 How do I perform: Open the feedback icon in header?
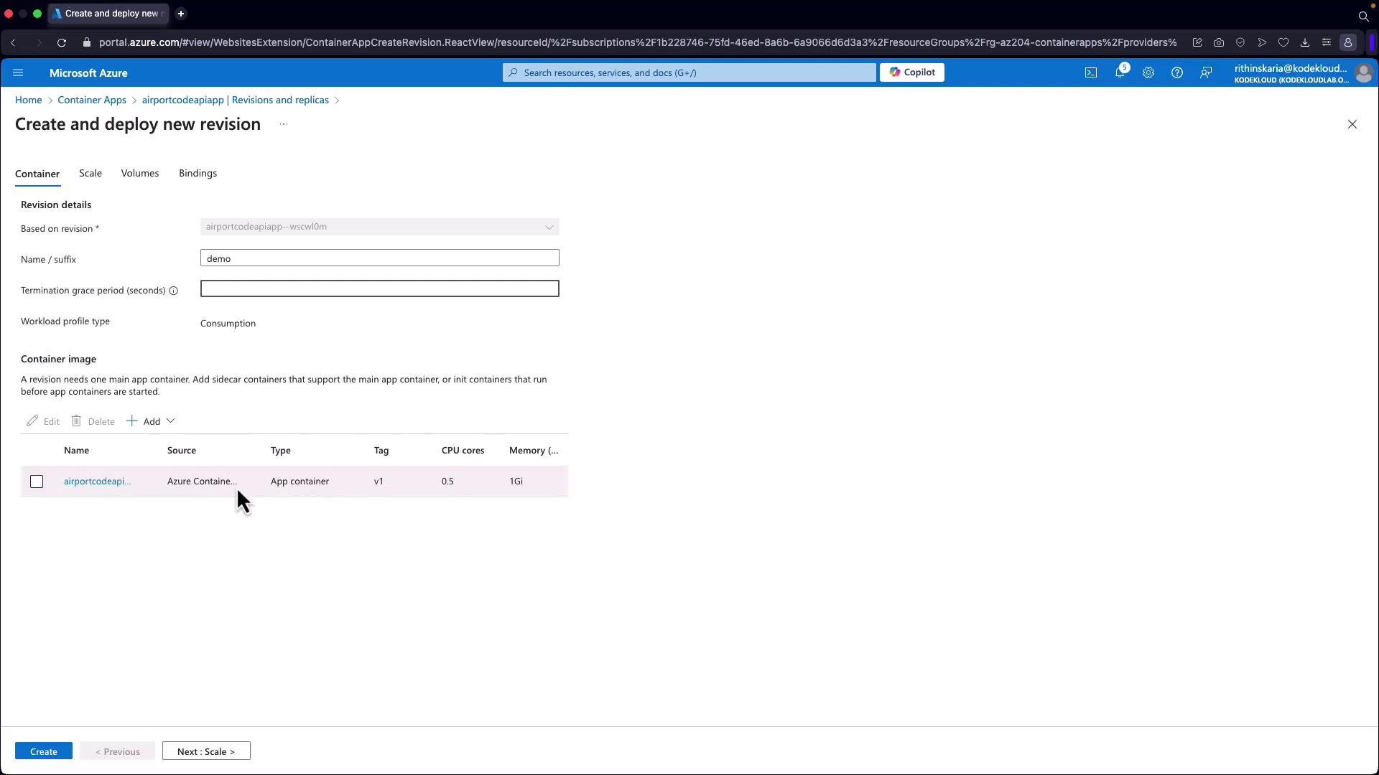[x=1206, y=72]
